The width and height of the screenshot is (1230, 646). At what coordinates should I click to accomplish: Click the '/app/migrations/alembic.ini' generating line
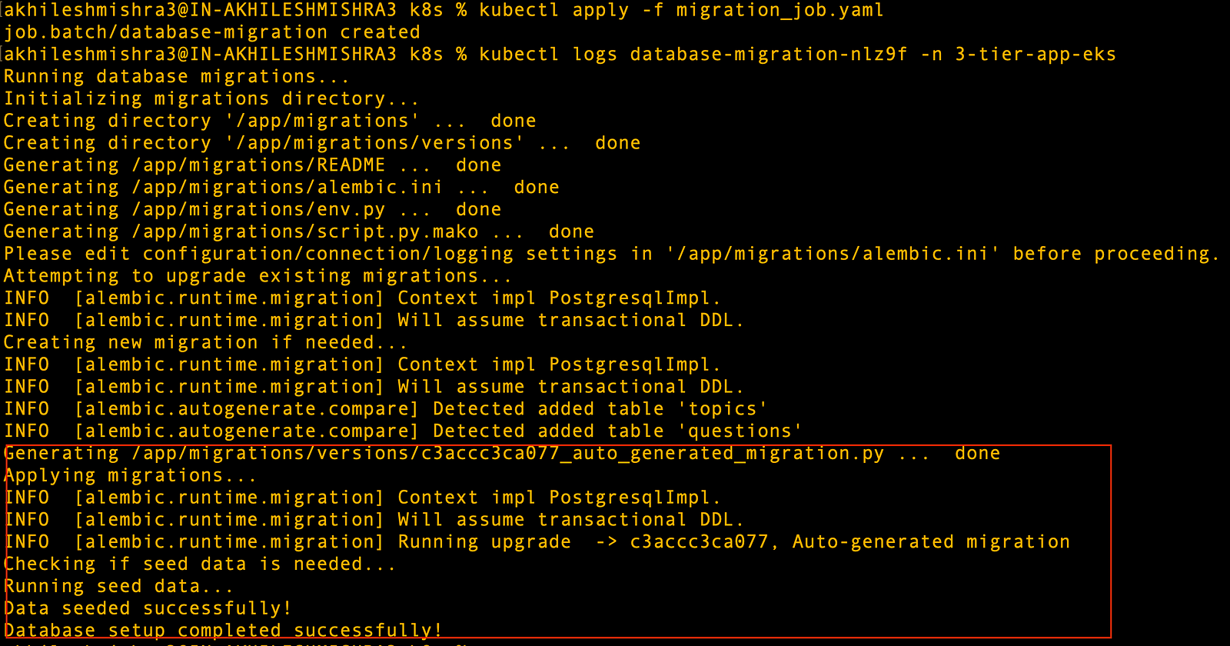281,188
